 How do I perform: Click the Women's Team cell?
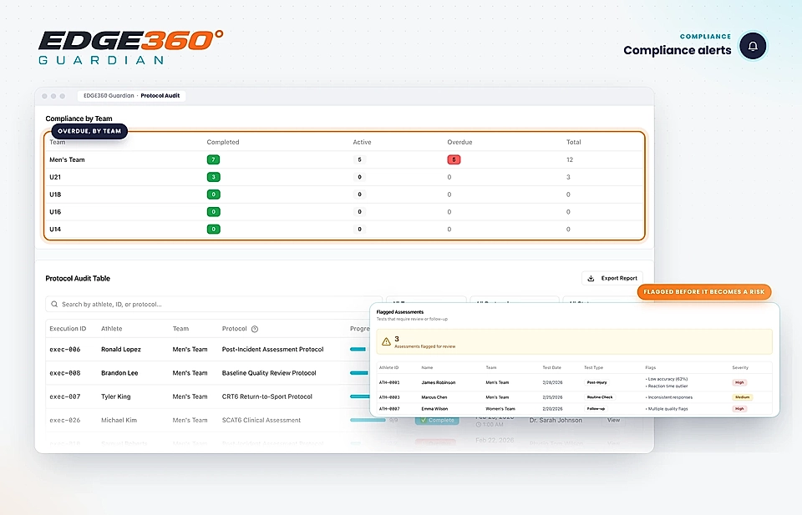500,409
